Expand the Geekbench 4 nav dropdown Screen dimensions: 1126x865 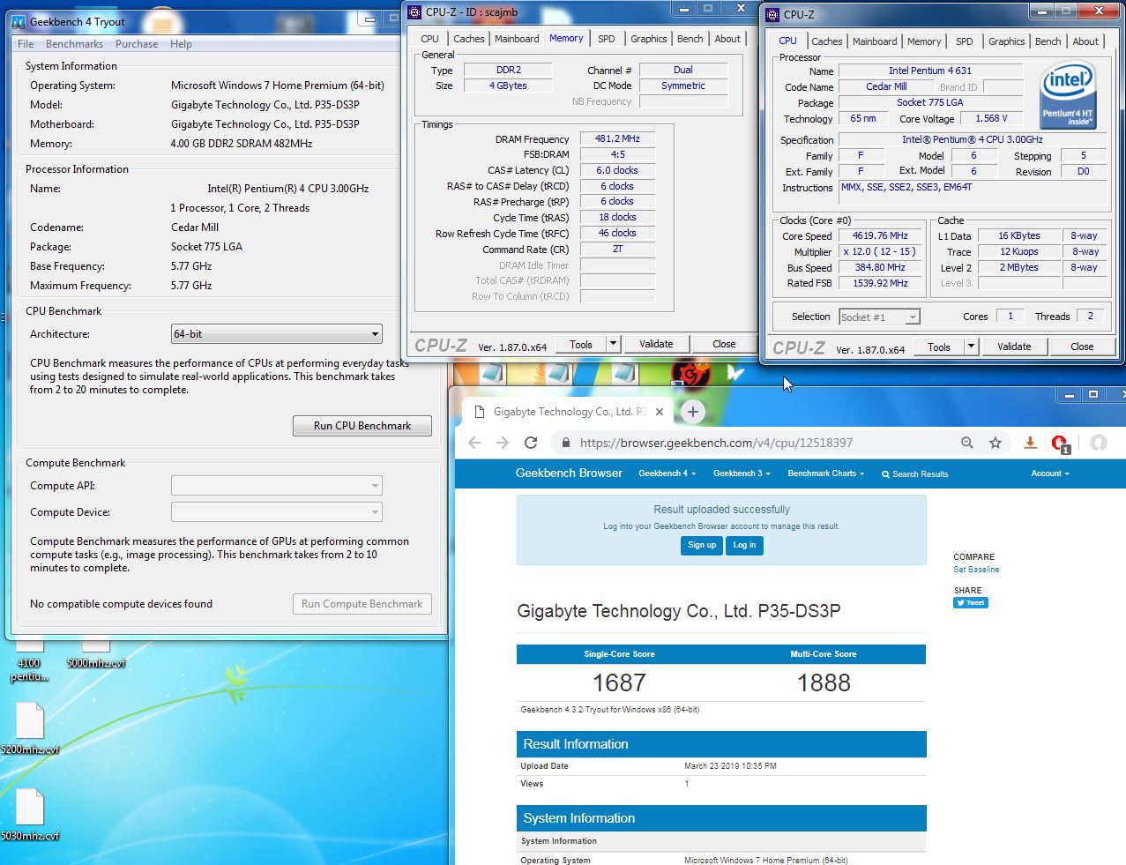[x=667, y=474]
